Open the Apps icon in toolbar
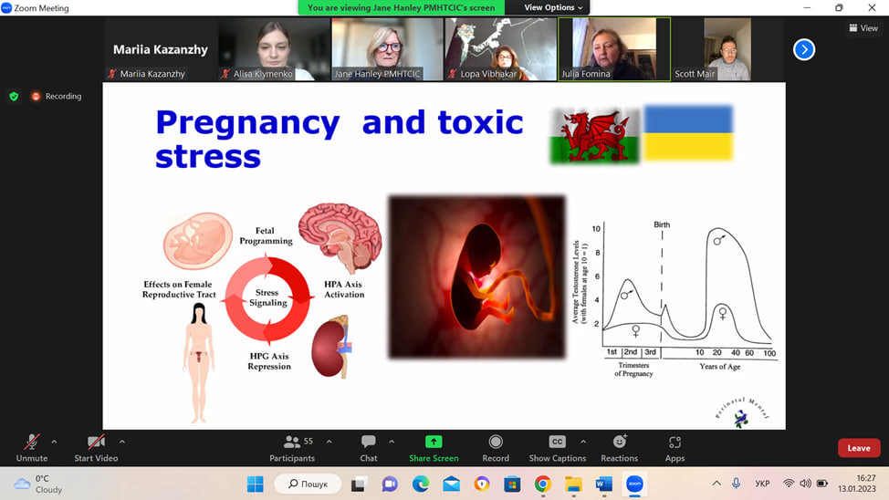Image resolution: width=889 pixels, height=500 pixels. (x=675, y=443)
